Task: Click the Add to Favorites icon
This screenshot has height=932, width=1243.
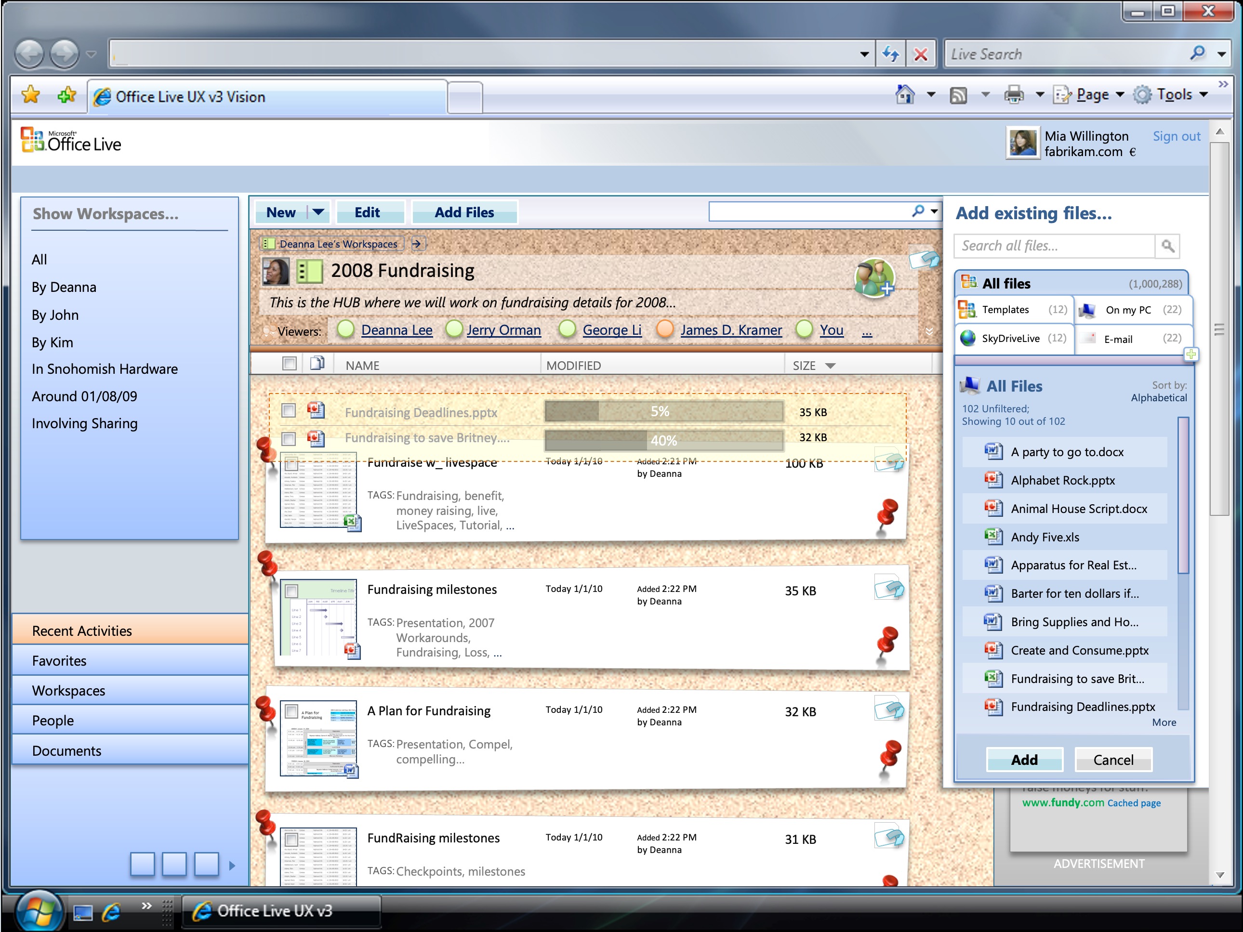Action: [67, 95]
